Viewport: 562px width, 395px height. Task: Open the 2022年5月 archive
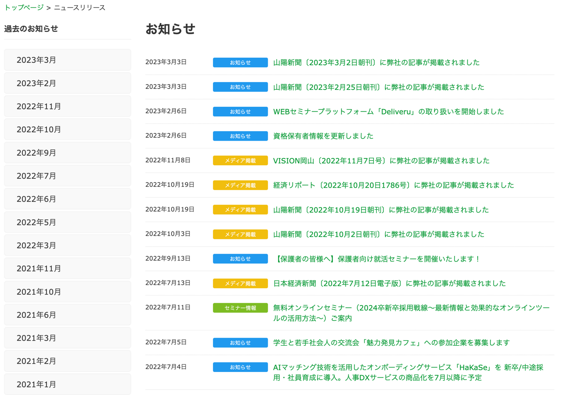(67, 222)
